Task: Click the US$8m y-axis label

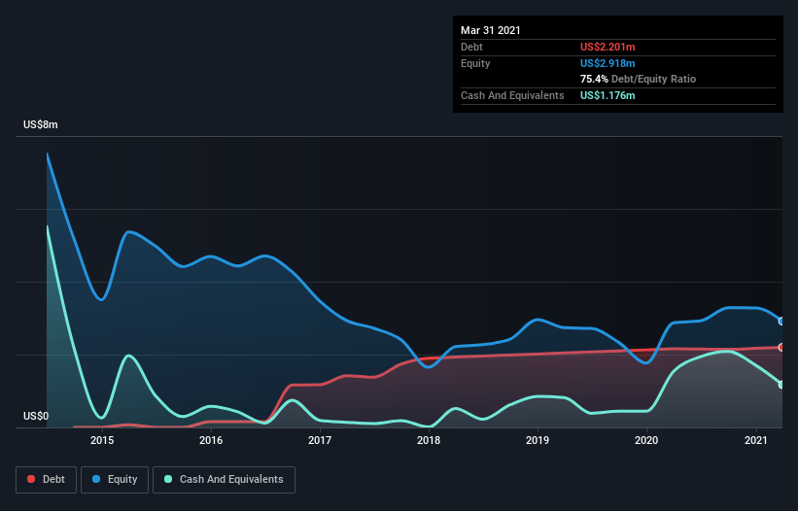Action: point(41,124)
